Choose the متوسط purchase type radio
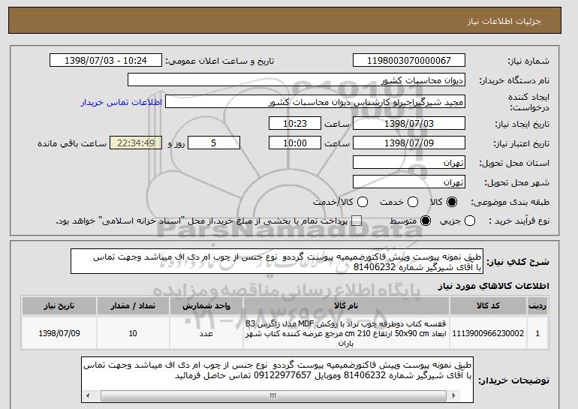Viewport: 578px width, 409px height. click(x=426, y=221)
